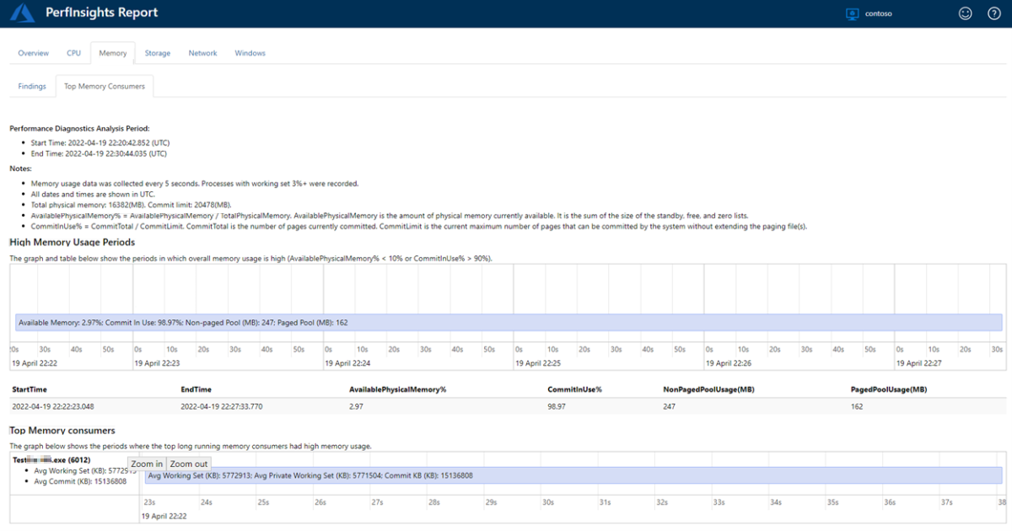Click the contoso account icon

852,13
